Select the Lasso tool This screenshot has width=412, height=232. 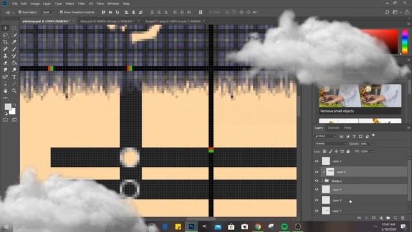click(x=5, y=35)
